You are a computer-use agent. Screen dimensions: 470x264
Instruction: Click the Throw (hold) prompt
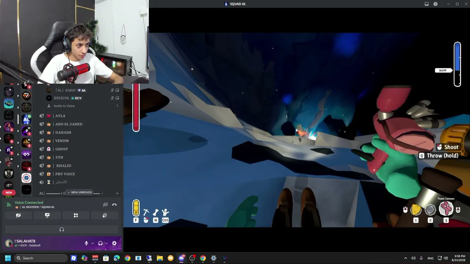click(439, 155)
